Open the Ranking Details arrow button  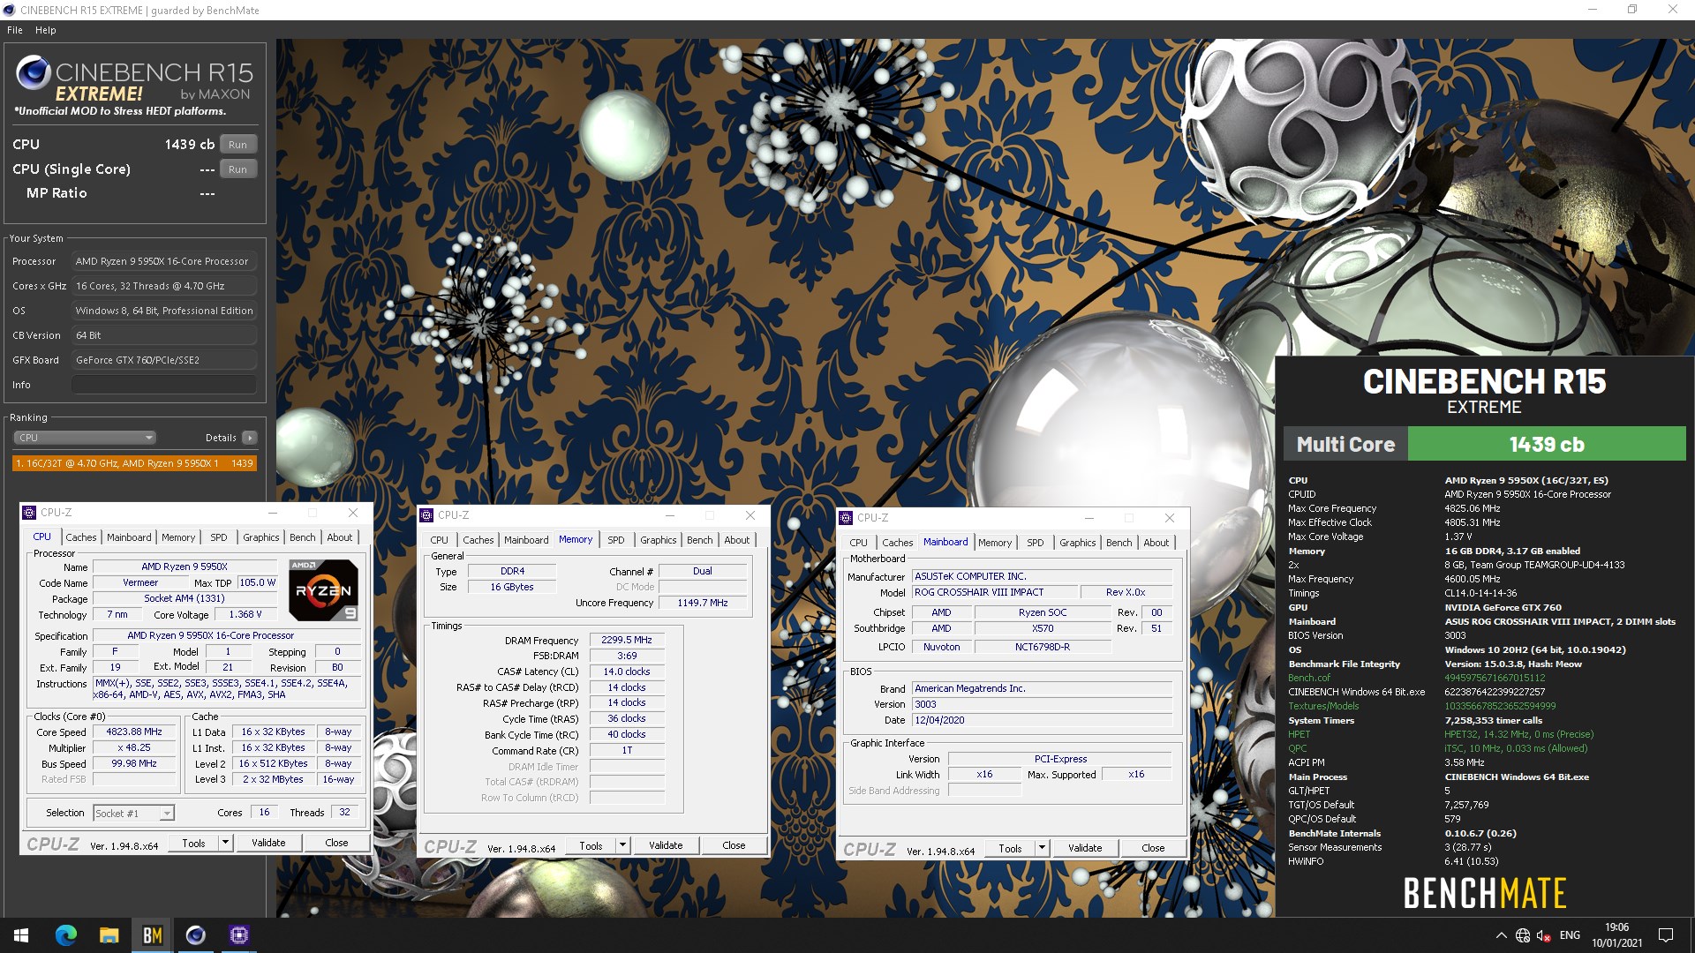250,438
